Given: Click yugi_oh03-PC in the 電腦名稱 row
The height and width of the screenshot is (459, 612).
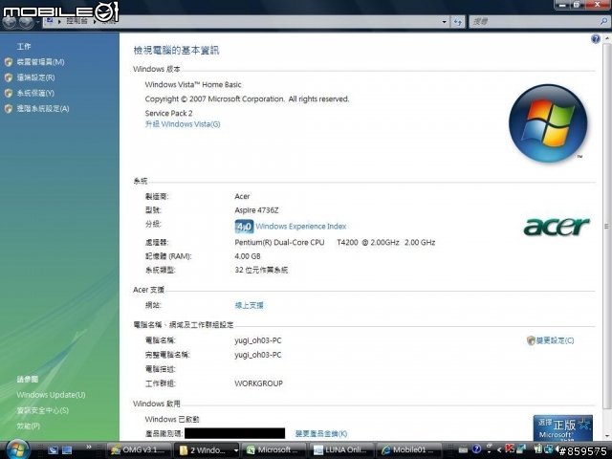Looking at the screenshot, I should pos(257,340).
